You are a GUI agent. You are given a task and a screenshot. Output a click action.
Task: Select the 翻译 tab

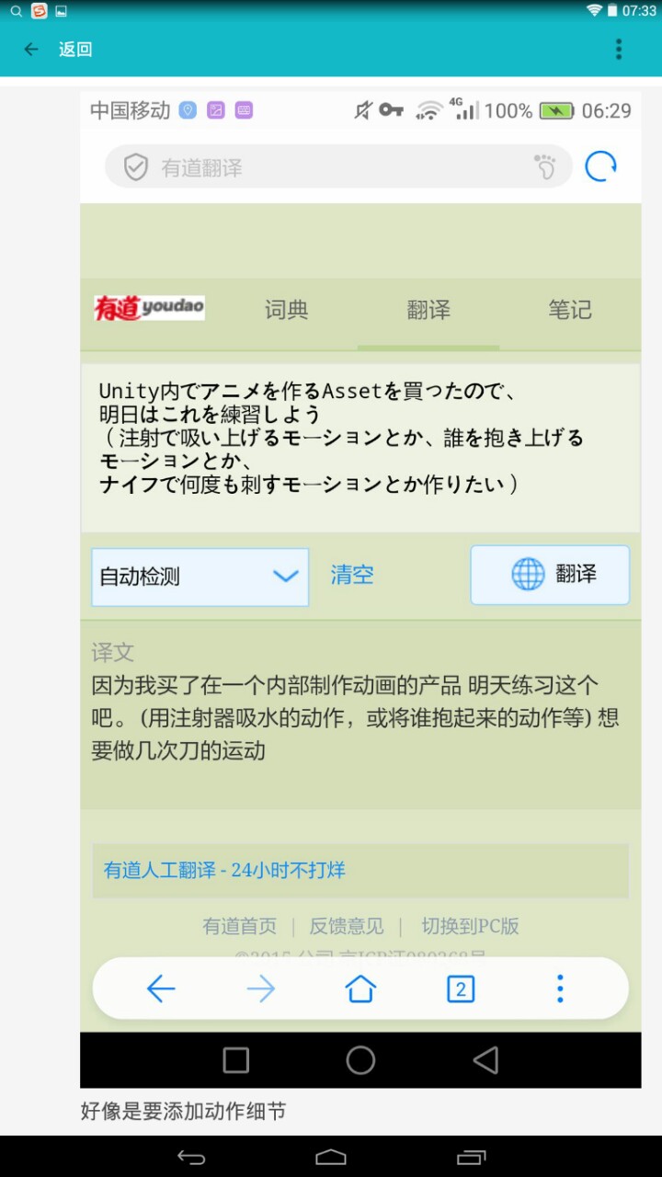click(x=428, y=310)
